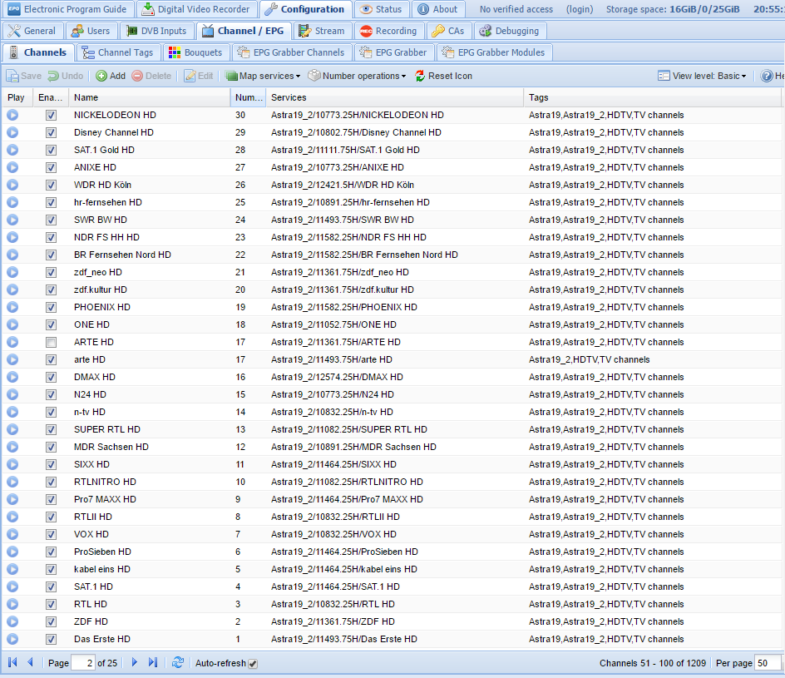
Task: Play the SUPER RTL HD channel
Action: click(x=12, y=429)
